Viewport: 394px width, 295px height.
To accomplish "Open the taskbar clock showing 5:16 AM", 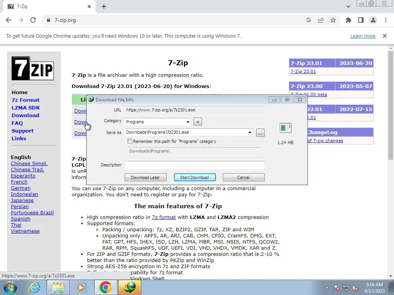I will tap(374, 288).
